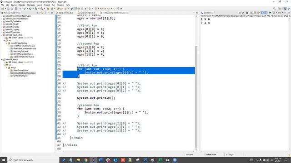Select StringManipulation.java in Package Explorer

point(23,54)
